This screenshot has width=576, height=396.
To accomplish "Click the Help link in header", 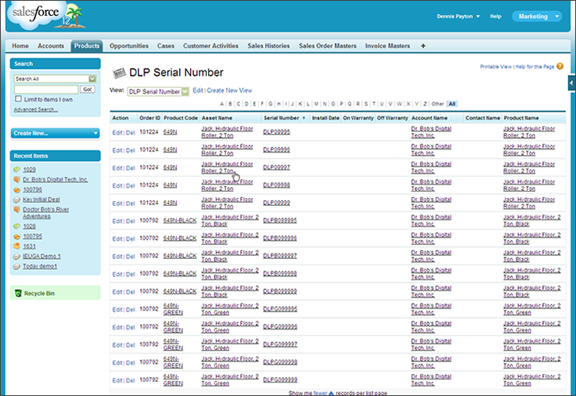I will click(495, 16).
